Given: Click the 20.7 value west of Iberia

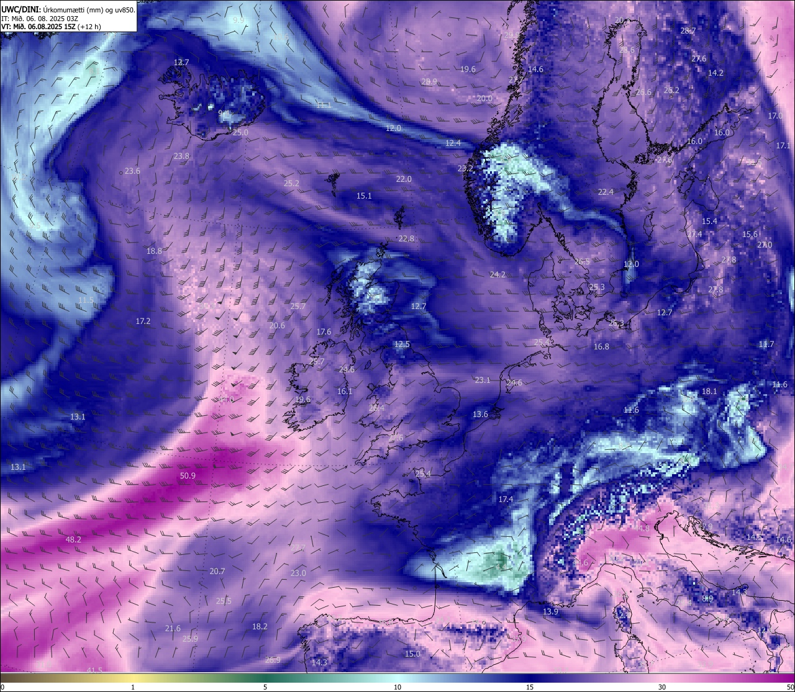Looking at the screenshot, I should 217,571.
